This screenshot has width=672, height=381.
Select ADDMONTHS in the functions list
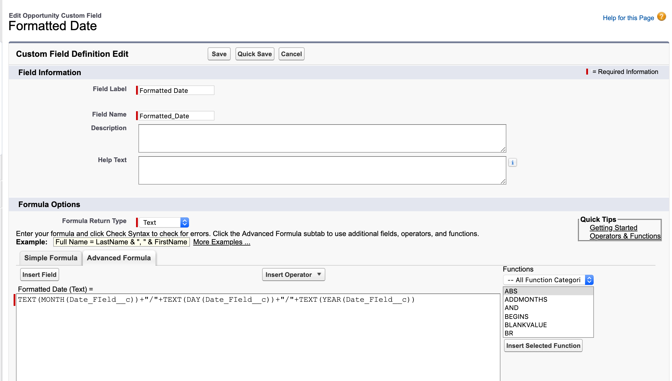[x=526, y=299]
